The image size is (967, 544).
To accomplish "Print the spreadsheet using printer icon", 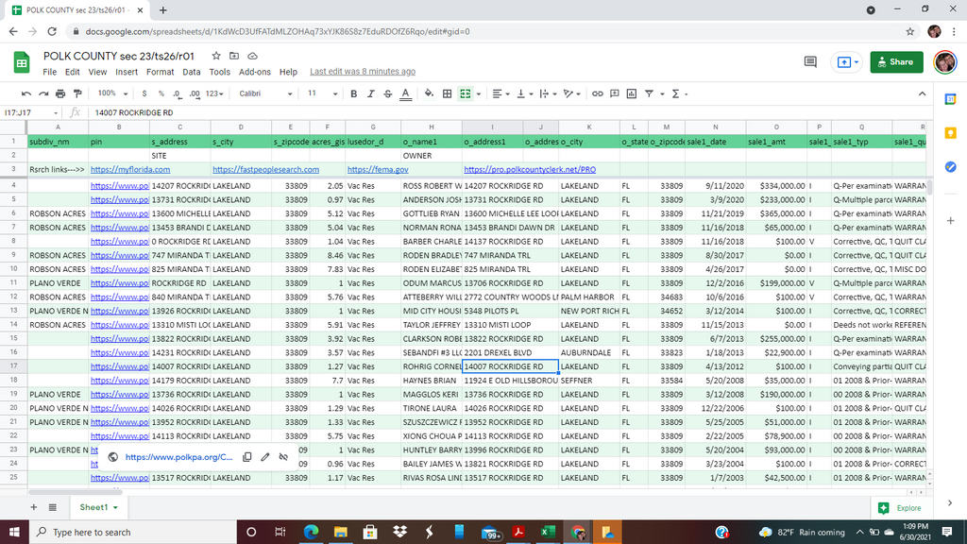I will click(60, 93).
